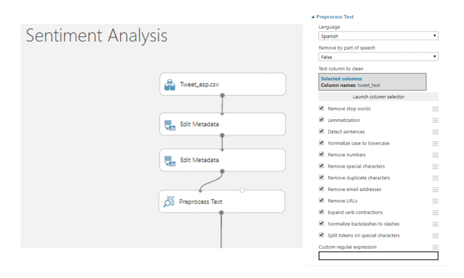Select the Tweet_esp.csv dataset module
Image resolution: width=464 pixels, height=278 pixels.
pyautogui.click(x=222, y=85)
